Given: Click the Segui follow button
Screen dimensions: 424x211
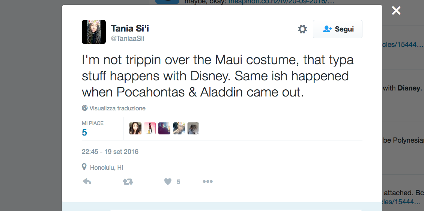Looking at the screenshot, I should tap(338, 29).
